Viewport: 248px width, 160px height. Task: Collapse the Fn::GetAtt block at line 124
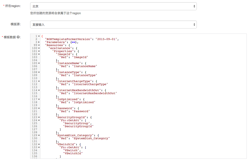pyautogui.click(x=39, y=120)
